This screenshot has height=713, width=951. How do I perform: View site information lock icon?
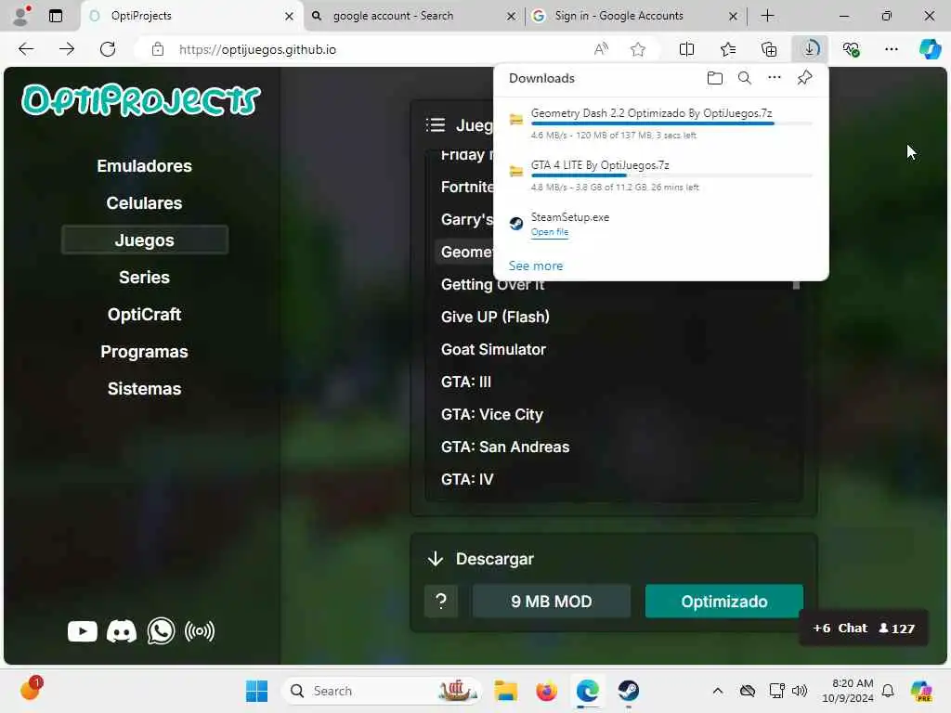158,49
